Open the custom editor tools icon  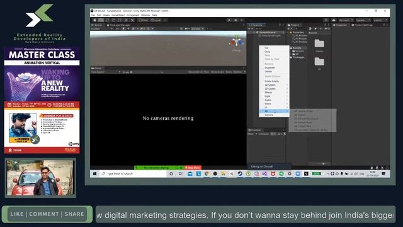[x=133, y=20]
